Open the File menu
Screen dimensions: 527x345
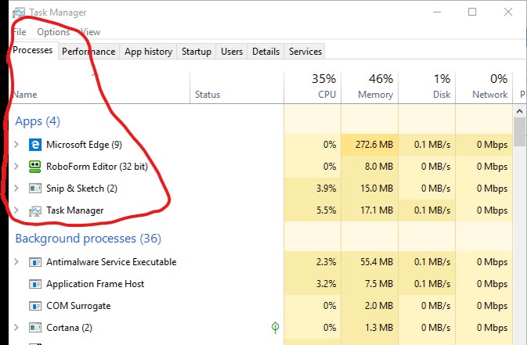[x=20, y=32]
